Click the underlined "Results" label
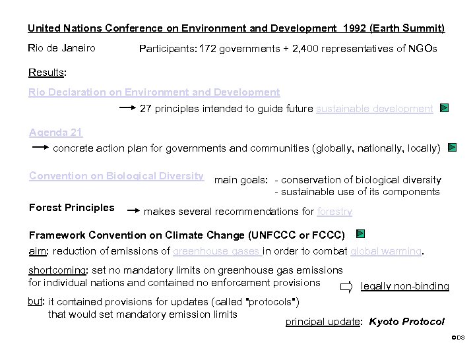 (x=48, y=72)
